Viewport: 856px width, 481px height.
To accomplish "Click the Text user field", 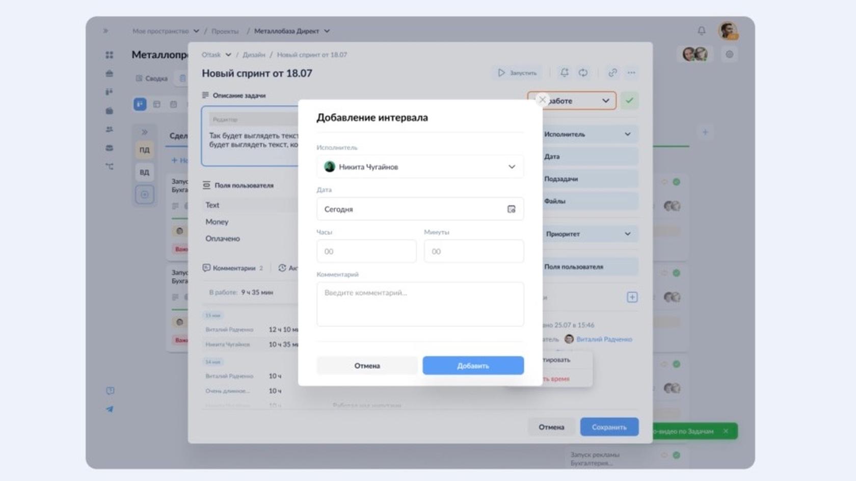I will [212, 205].
